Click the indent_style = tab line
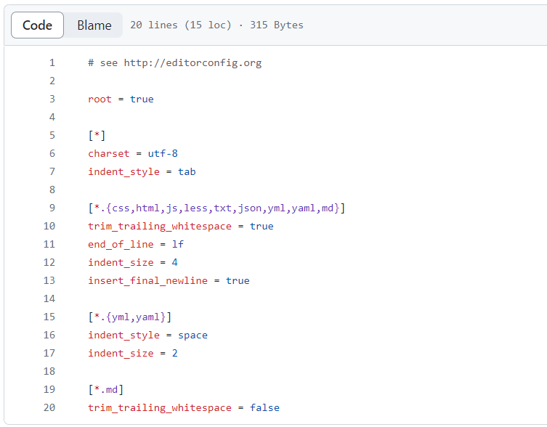The image size is (547, 427). point(142,171)
